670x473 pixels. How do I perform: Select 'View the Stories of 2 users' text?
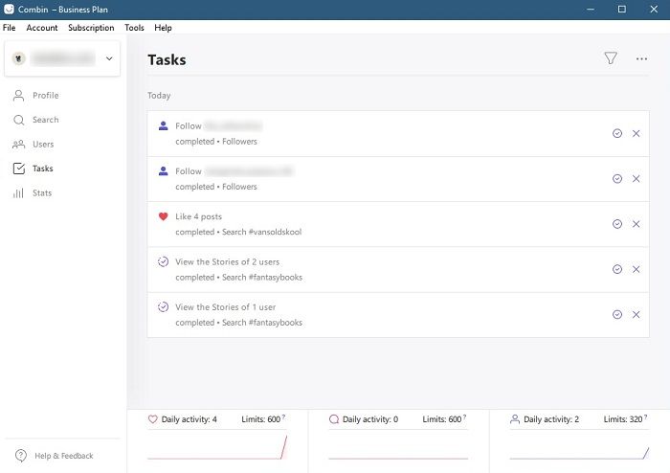[228, 262]
